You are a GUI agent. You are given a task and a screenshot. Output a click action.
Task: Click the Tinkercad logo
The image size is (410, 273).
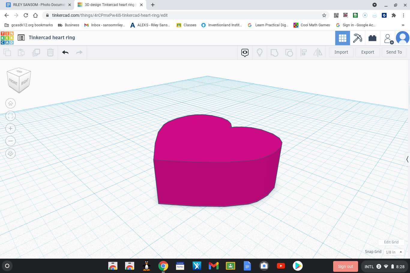pyautogui.click(x=7, y=38)
